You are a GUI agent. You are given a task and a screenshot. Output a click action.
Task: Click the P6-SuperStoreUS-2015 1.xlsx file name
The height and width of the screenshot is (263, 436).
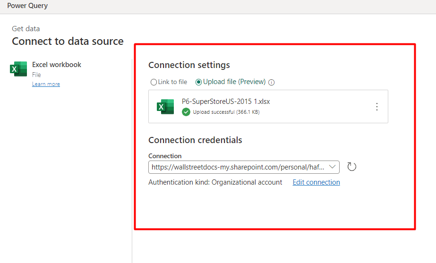pyautogui.click(x=226, y=102)
